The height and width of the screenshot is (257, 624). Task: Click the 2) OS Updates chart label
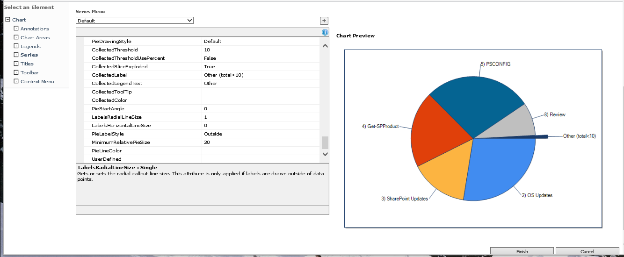tap(537, 195)
